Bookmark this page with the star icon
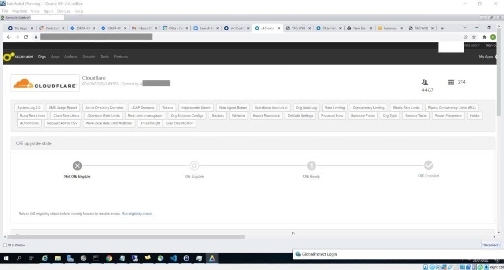Screen dimensions: 504x270 click(474, 37)
